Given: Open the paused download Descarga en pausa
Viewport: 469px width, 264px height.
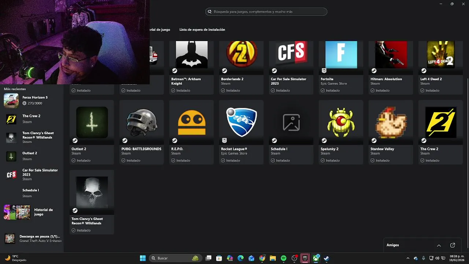Looking at the screenshot, I should (x=32, y=239).
